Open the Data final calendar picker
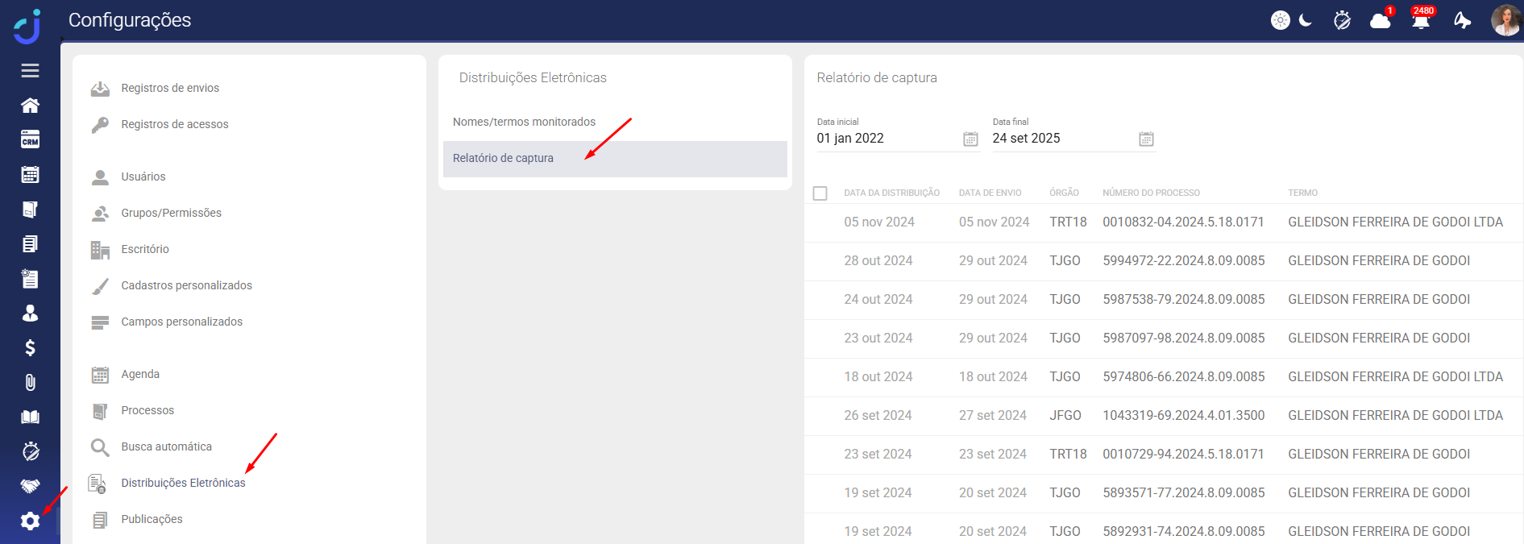 1146,139
